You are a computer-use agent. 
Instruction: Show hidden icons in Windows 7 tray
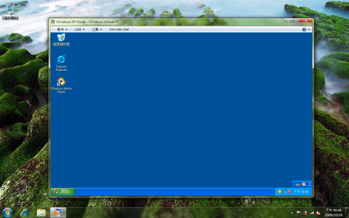(292, 213)
